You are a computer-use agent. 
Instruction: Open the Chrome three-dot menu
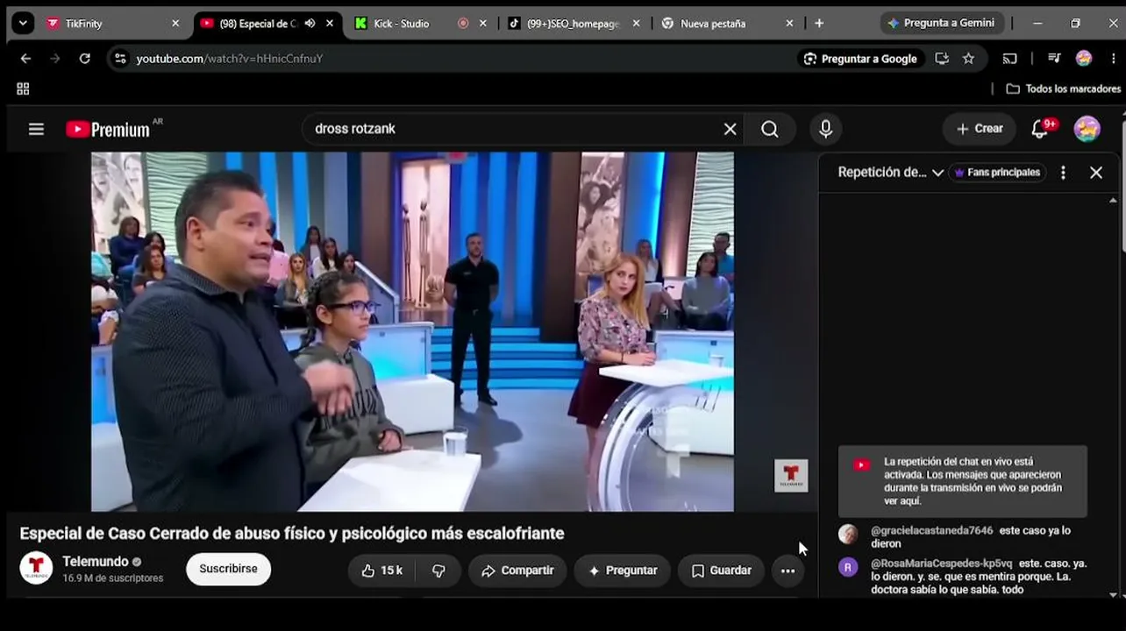[x=1113, y=59]
